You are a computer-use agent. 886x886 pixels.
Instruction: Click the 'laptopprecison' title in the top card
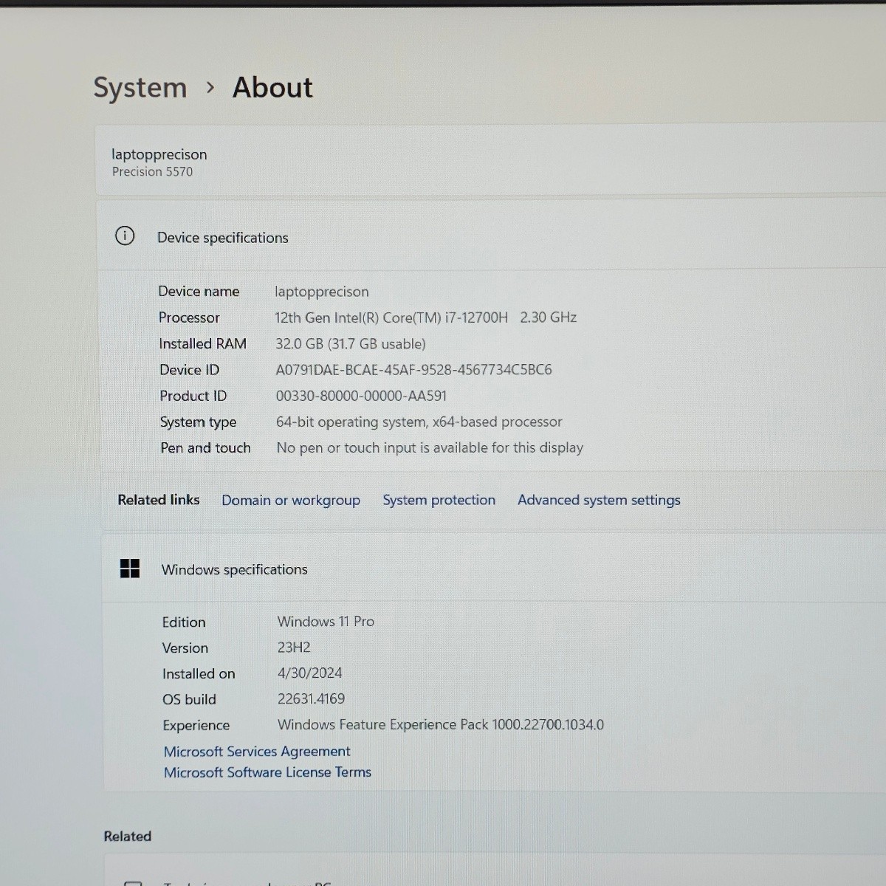[x=159, y=154]
